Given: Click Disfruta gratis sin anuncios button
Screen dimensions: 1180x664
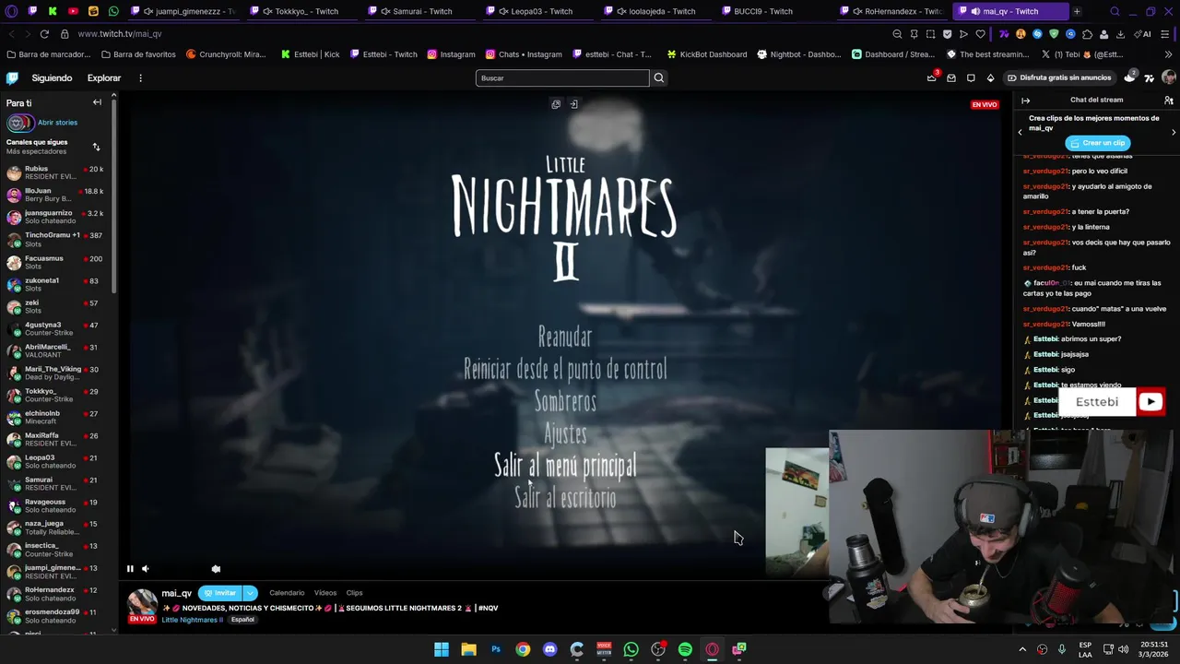Looking at the screenshot, I should [1058, 78].
